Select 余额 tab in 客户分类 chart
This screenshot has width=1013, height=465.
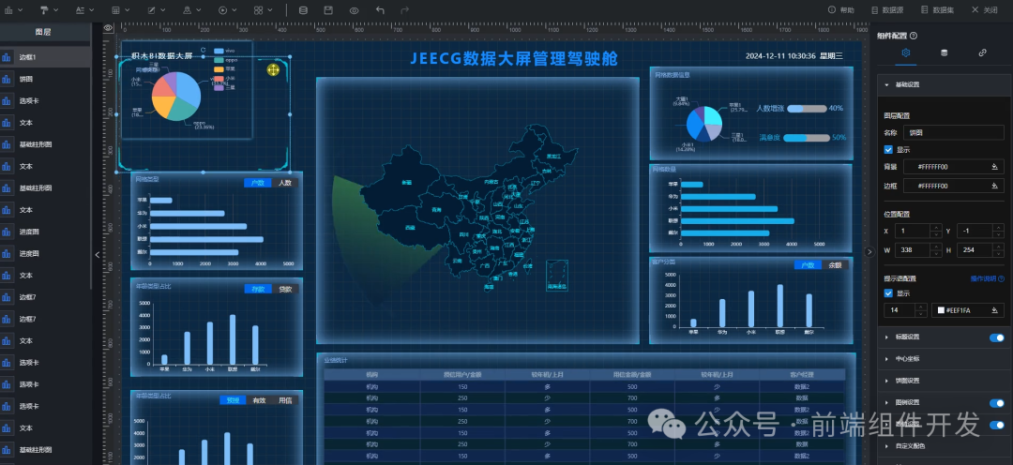[836, 265]
